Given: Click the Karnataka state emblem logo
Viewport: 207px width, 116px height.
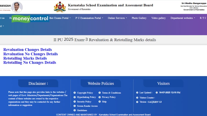Looking at the screenshot, I should click(x=60, y=7).
